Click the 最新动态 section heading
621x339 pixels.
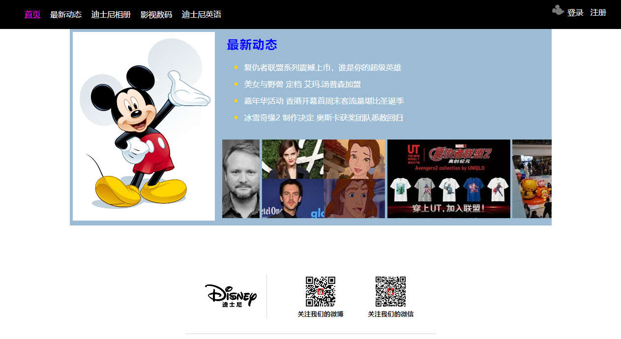pos(252,45)
